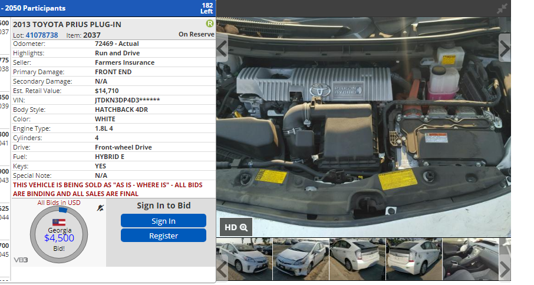Click the 'On Reserve' status text
The height and width of the screenshot is (285, 534).
196,34
